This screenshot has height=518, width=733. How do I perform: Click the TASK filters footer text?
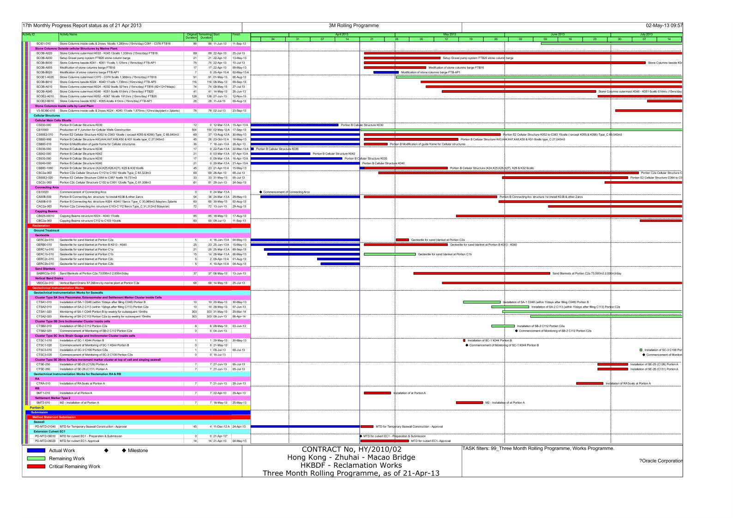[x=538, y=448]
